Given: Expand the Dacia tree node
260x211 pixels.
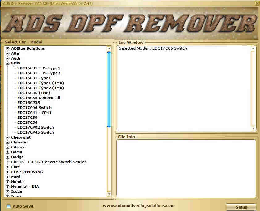Looking at the screenshot, I should (x=7, y=152).
